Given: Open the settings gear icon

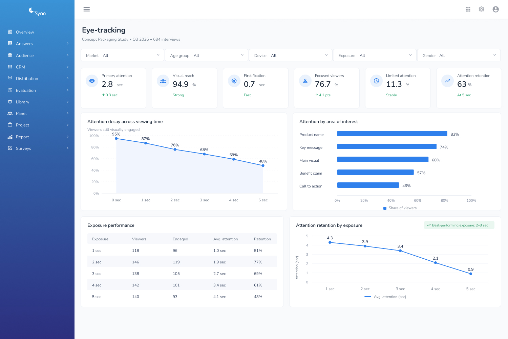Looking at the screenshot, I should tap(482, 9).
